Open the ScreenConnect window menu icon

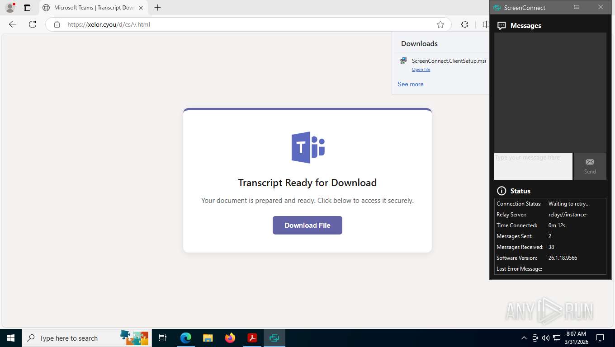(576, 7)
